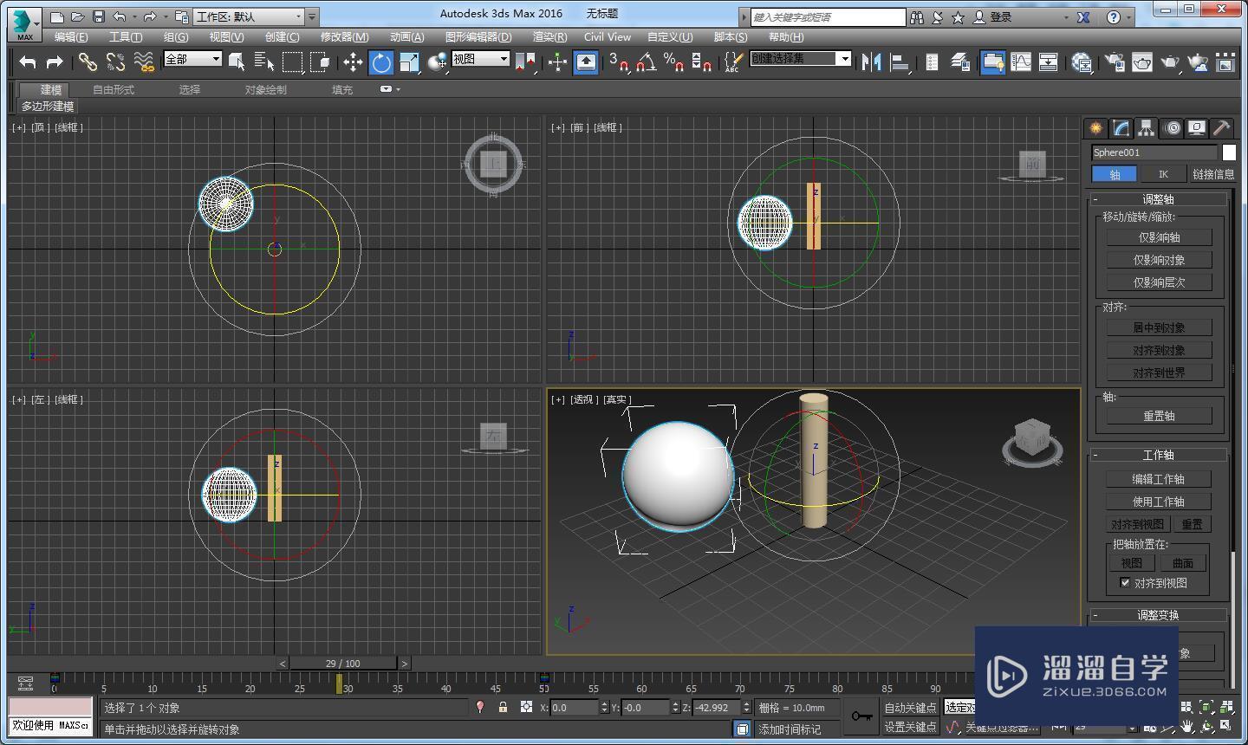Click the Mirror tool icon
This screenshot has height=745, width=1248.
coord(872,62)
